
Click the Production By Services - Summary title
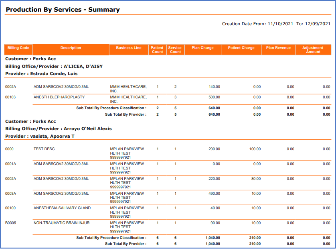click(x=63, y=10)
